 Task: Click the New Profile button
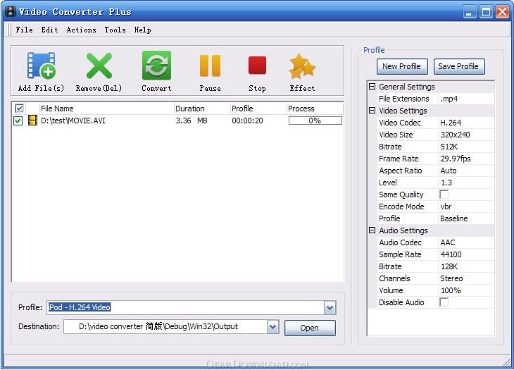pos(402,66)
